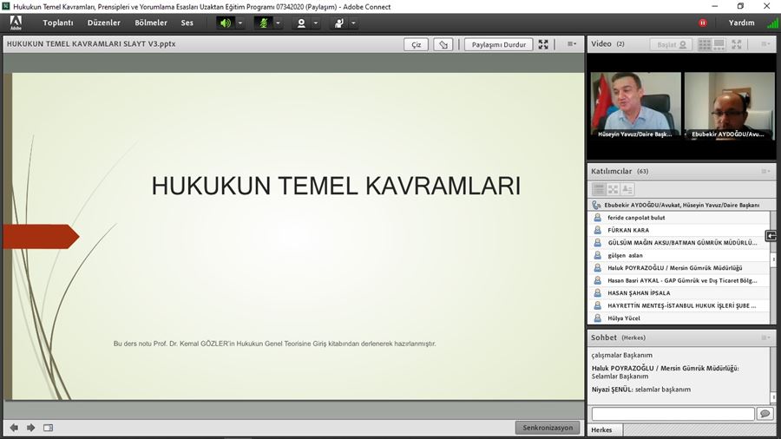The height and width of the screenshot is (439, 781).
Task: Click the Paylaşımı Durdur button
Action: pyautogui.click(x=498, y=44)
